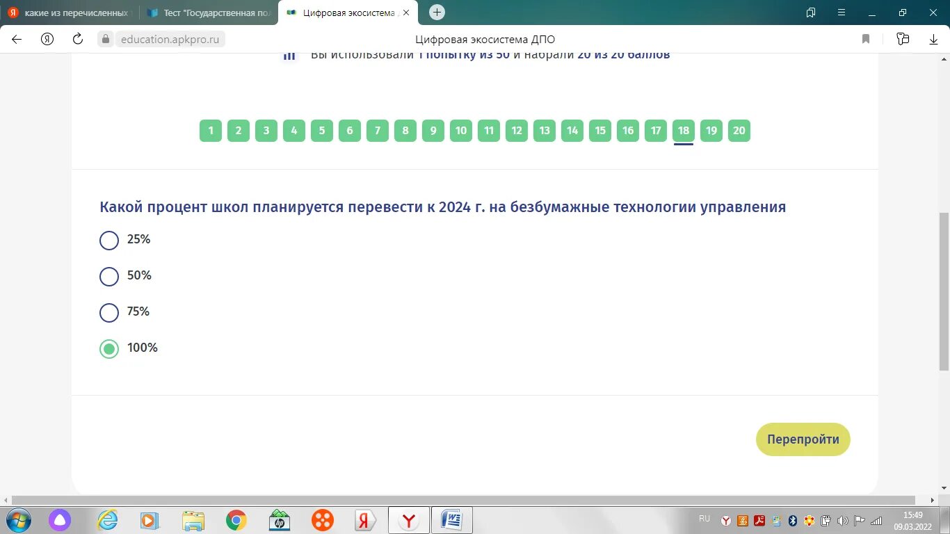Click the RU language indicator in tray

pyautogui.click(x=705, y=519)
